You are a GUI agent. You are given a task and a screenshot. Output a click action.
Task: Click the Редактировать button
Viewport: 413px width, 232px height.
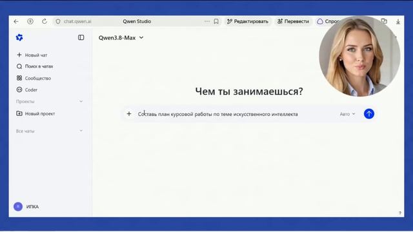point(248,21)
